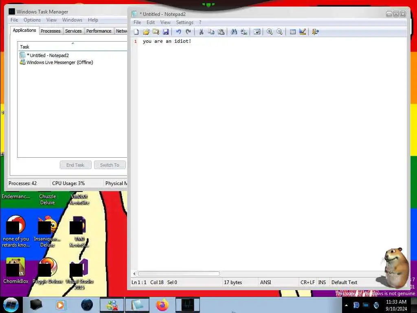Open Task Manager's View menu
This screenshot has width=417, height=313.
pos(51,20)
